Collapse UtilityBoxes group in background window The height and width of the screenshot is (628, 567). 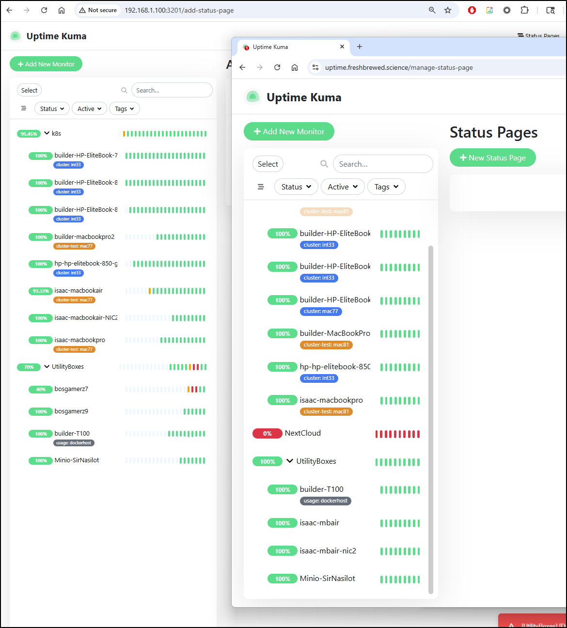(x=47, y=367)
